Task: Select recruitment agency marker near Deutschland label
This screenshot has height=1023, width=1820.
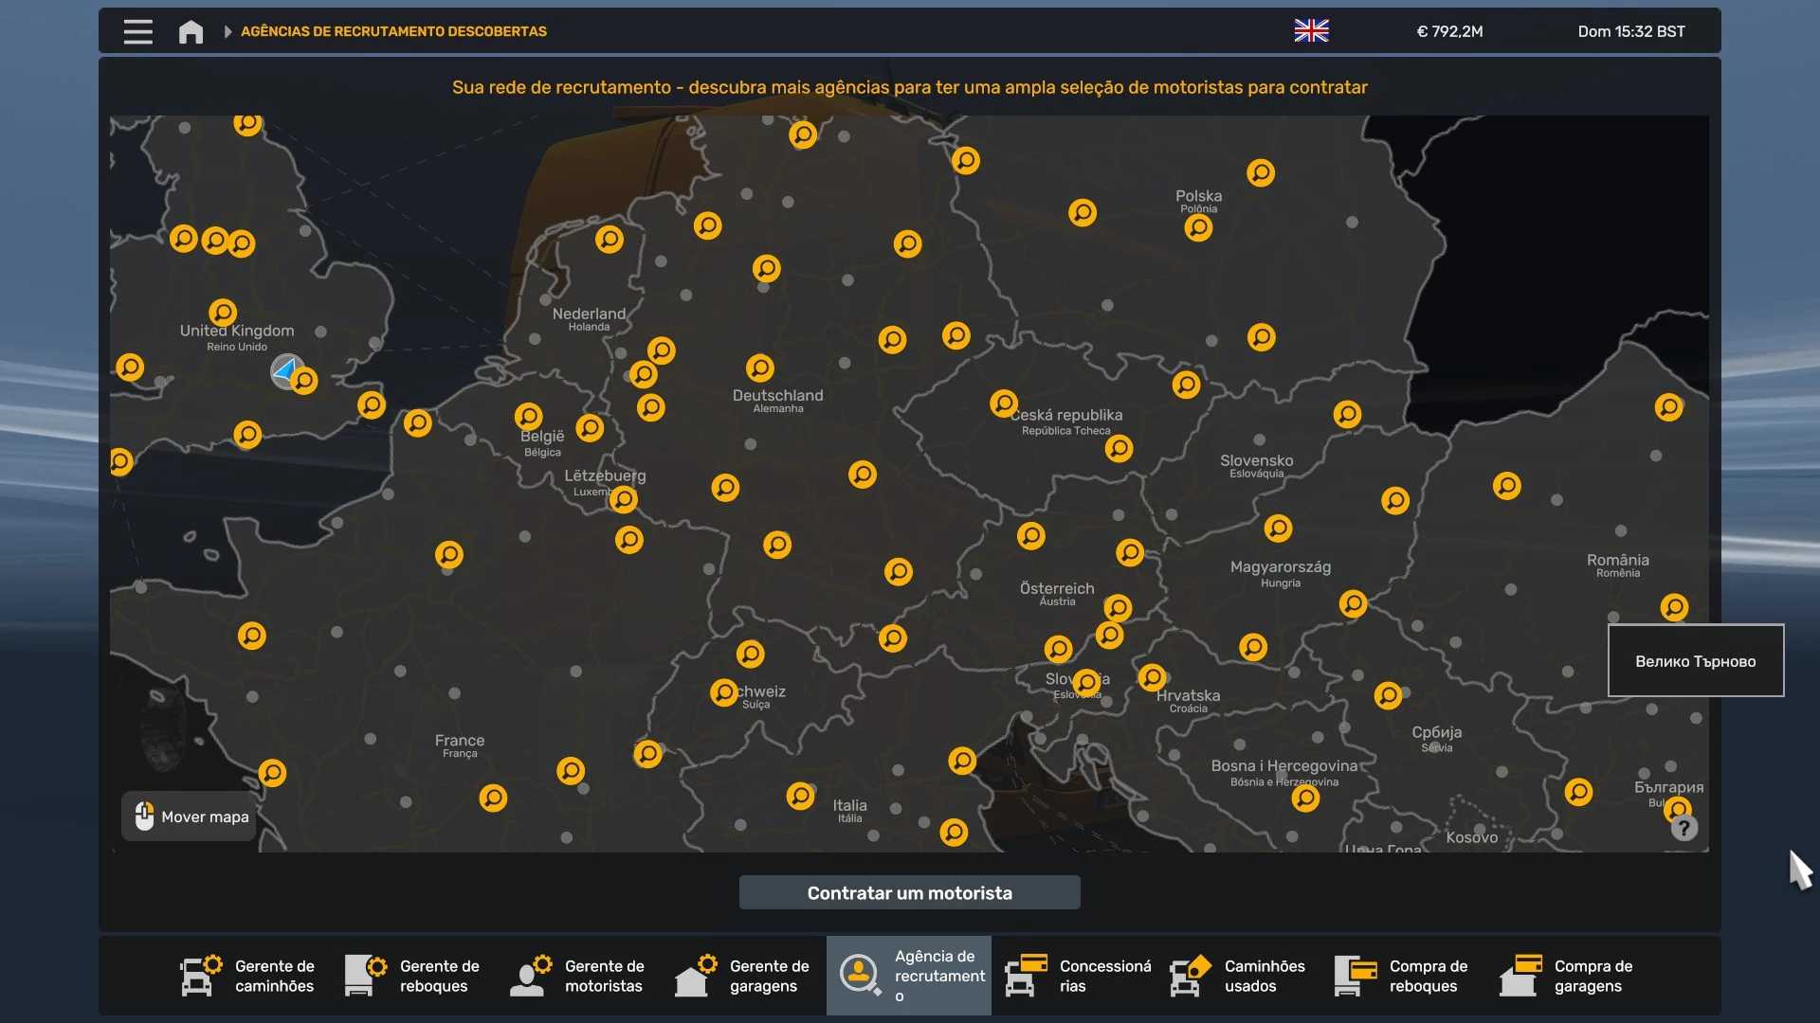Action: (x=759, y=368)
